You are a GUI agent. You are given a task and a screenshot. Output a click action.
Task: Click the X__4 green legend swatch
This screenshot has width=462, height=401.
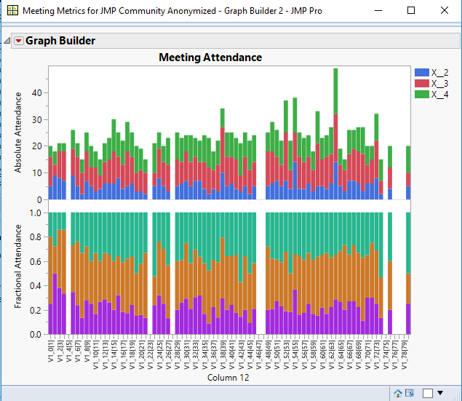pyautogui.click(x=421, y=94)
